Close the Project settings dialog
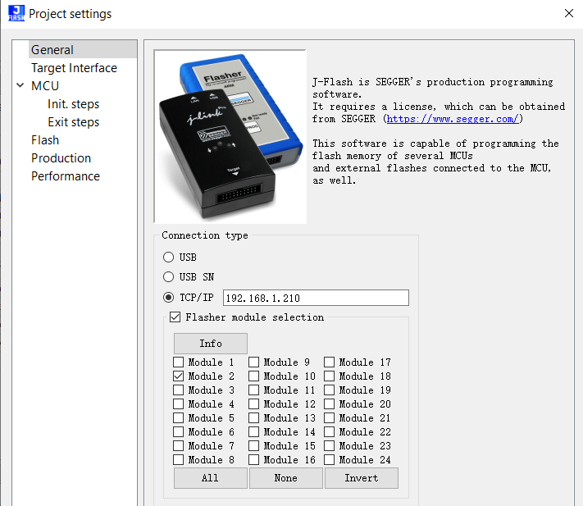This screenshot has width=583, height=506. [x=568, y=13]
